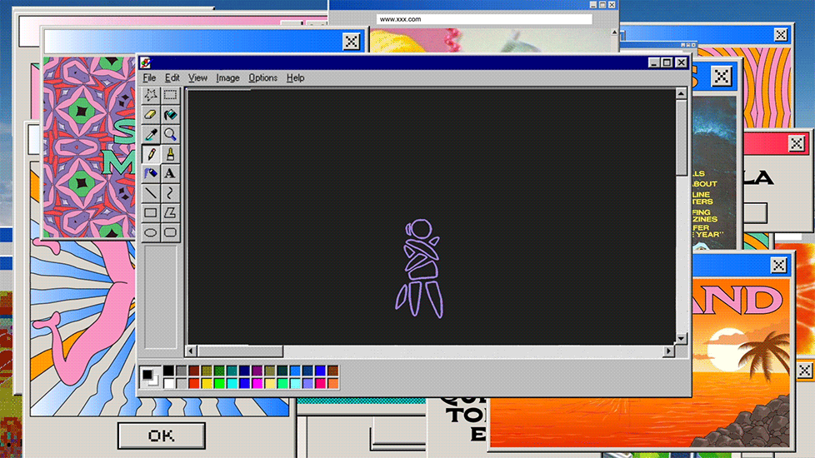
Task: Choose the dark red palette swatch
Action: point(194,371)
